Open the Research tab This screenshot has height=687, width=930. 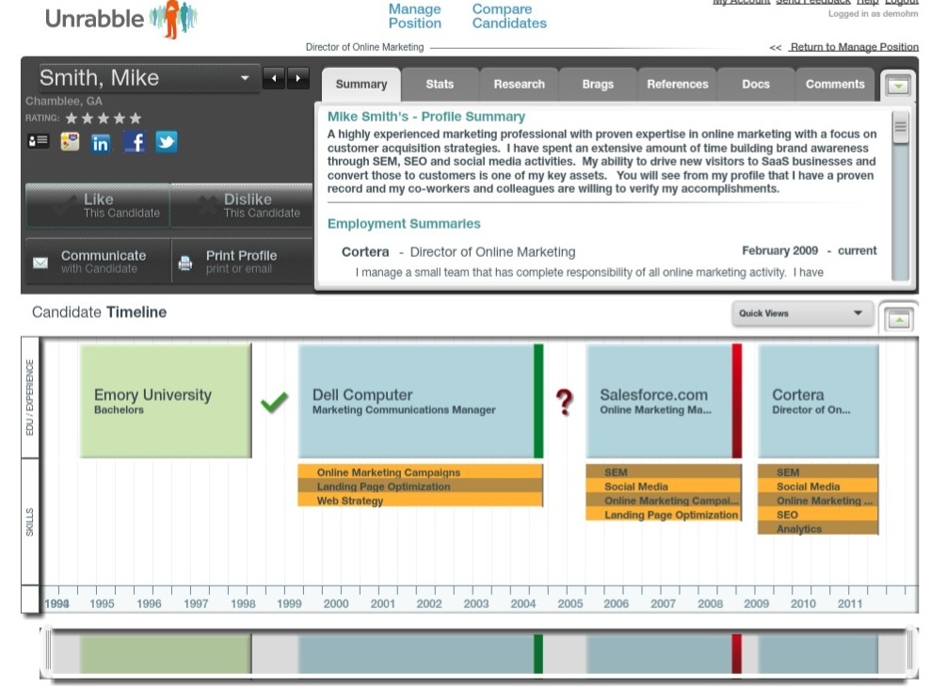[x=519, y=84]
